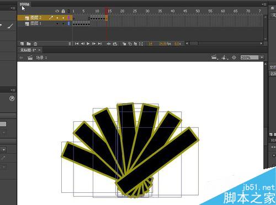The width and height of the screenshot is (276, 205).
Task: Toggle Edit Multiple Frames icon
Action: (x=135, y=44)
